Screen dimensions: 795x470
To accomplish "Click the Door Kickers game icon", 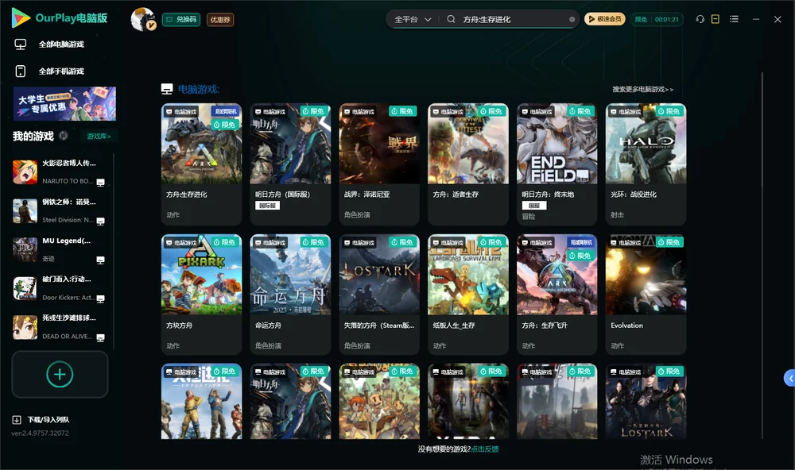I will point(25,288).
